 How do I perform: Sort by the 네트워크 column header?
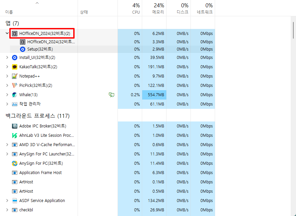coord(203,8)
